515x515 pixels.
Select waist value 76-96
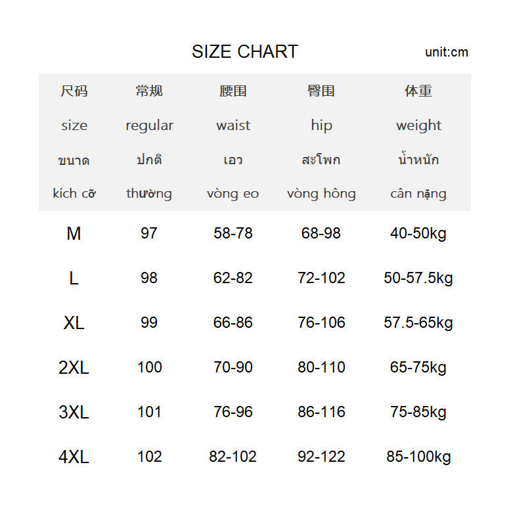pyautogui.click(x=233, y=412)
